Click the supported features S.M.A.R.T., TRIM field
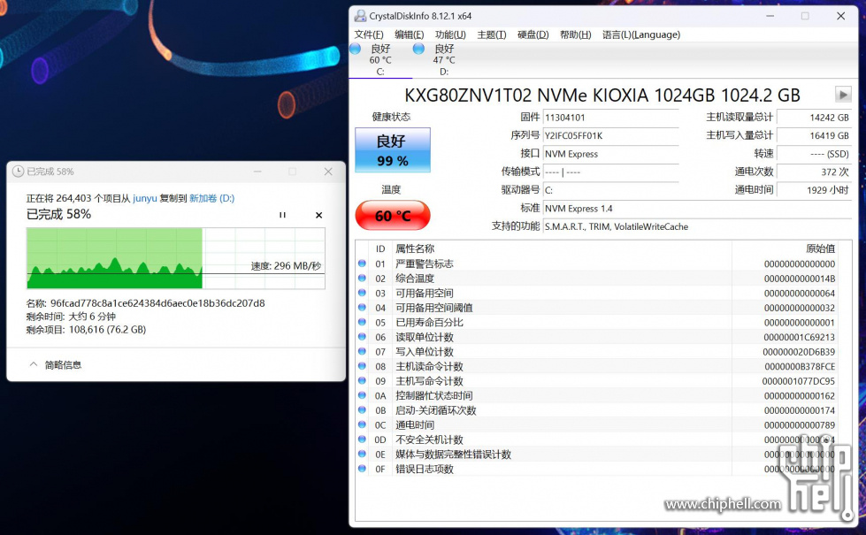 coord(697,227)
